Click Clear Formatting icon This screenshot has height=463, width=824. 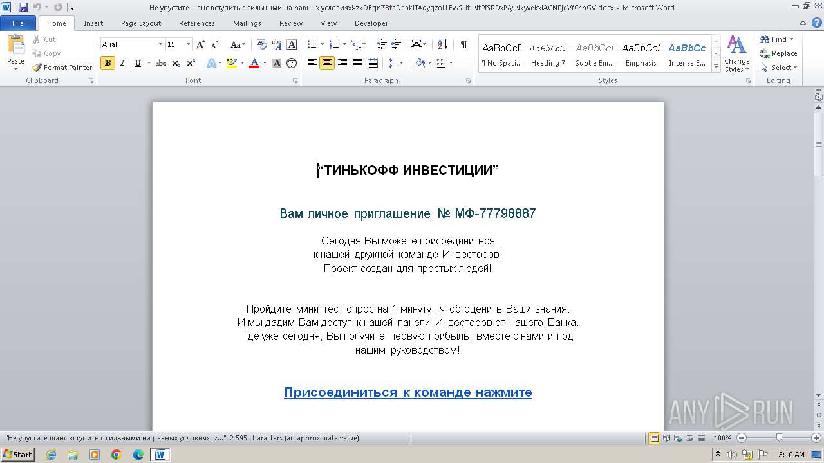click(x=261, y=44)
